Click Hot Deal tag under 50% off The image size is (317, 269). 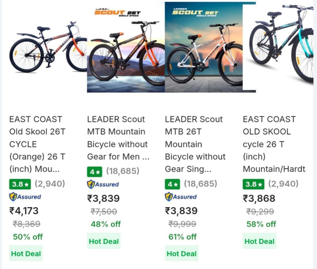[x=26, y=253]
